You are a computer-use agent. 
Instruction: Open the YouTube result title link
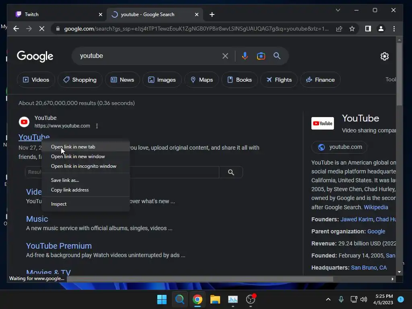coord(34,137)
